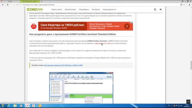Open Инструкция переноса ОС Windows link
The width and height of the screenshot is (192, 108).
[x=63, y=65]
